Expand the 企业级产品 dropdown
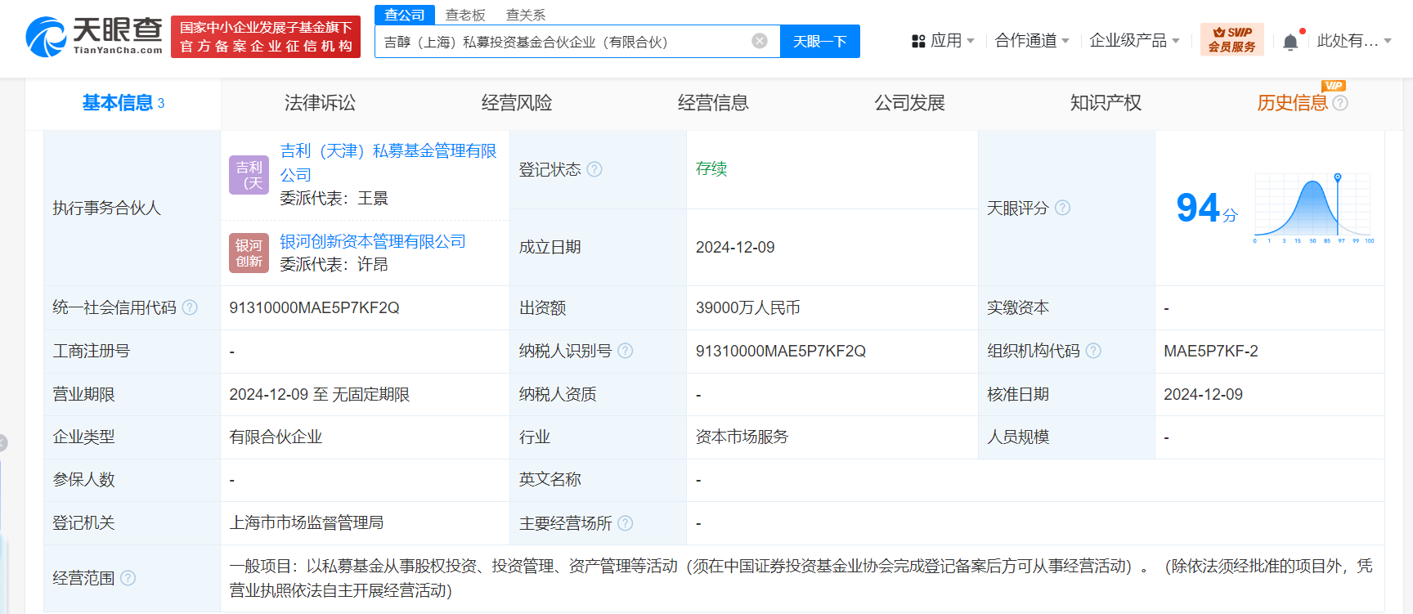1413x614 pixels. point(1134,41)
